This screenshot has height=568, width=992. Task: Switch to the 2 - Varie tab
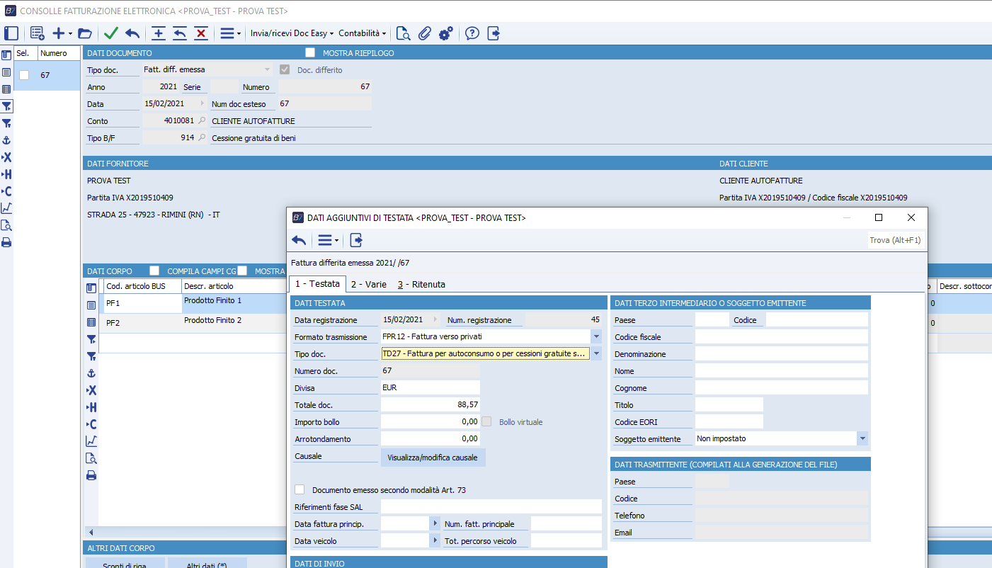coord(368,284)
